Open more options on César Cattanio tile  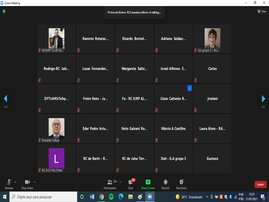coord(189,88)
